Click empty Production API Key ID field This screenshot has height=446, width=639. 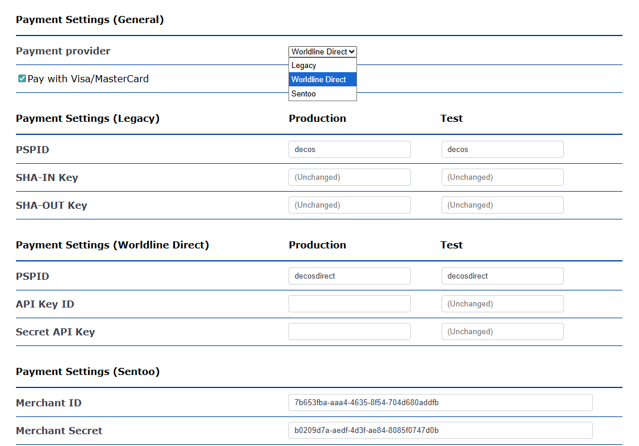(349, 303)
